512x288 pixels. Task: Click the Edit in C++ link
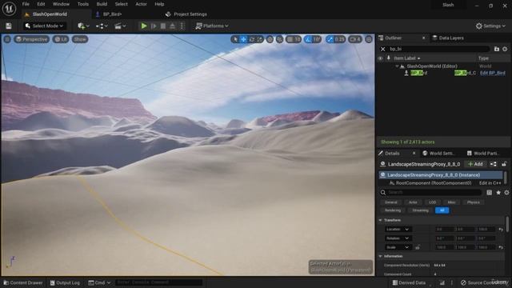click(x=490, y=183)
